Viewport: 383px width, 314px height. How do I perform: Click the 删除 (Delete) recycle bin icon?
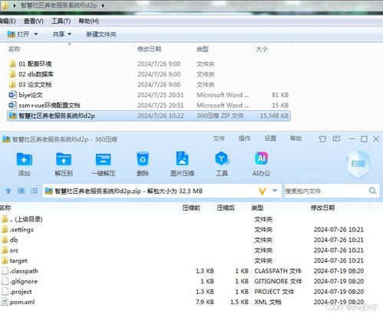143,159
